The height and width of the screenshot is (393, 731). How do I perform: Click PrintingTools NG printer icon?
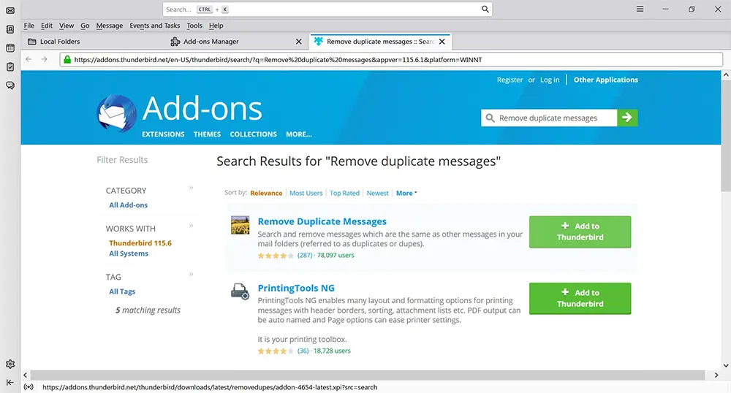pyautogui.click(x=240, y=291)
